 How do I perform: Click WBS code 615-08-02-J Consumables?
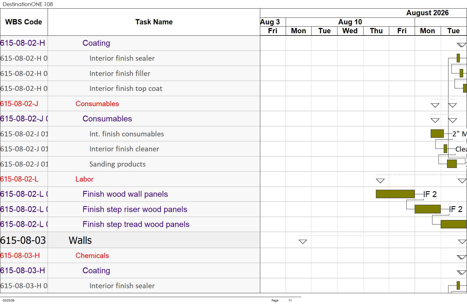pyautogui.click(x=19, y=104)
